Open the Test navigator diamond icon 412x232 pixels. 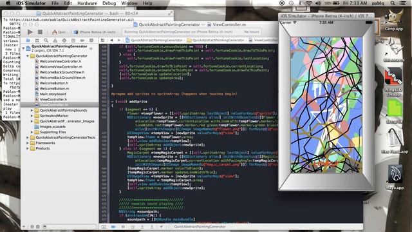tap(64, 40)
